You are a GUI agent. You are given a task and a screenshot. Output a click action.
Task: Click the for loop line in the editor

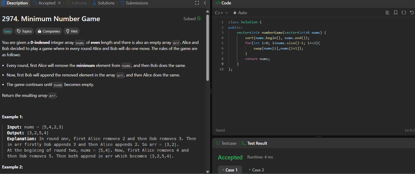pos(283,43)
